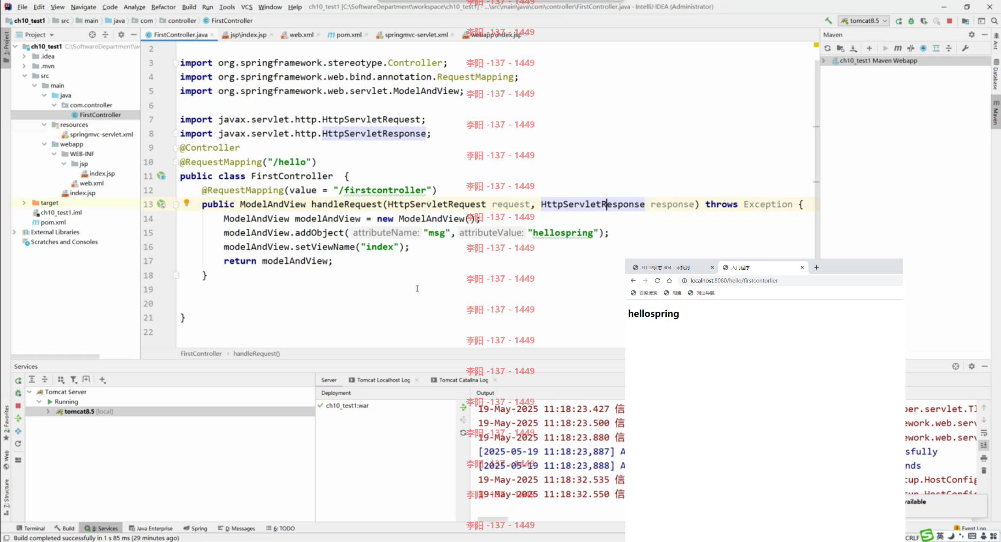Open the Analyze menu
Viewport: 1001px width, 542px height.
coord(134,7)
